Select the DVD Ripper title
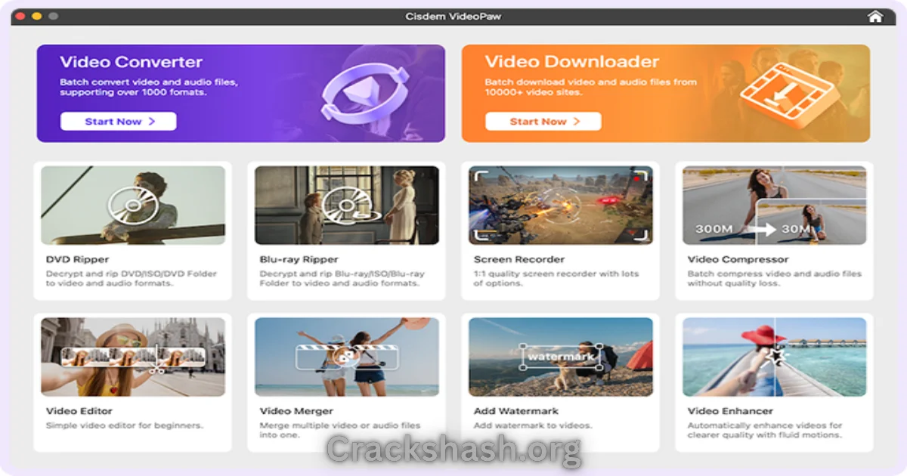 tap(77, 259)
